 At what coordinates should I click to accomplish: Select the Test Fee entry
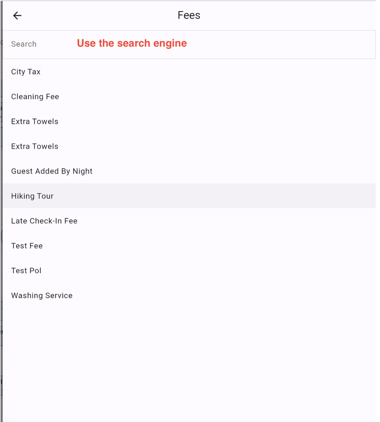pos(189,246)
